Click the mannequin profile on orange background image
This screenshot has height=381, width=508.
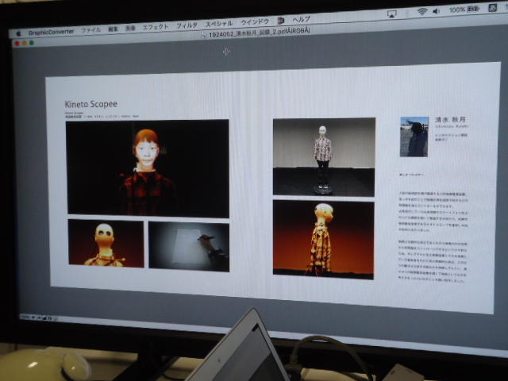(x=323, y=240)
